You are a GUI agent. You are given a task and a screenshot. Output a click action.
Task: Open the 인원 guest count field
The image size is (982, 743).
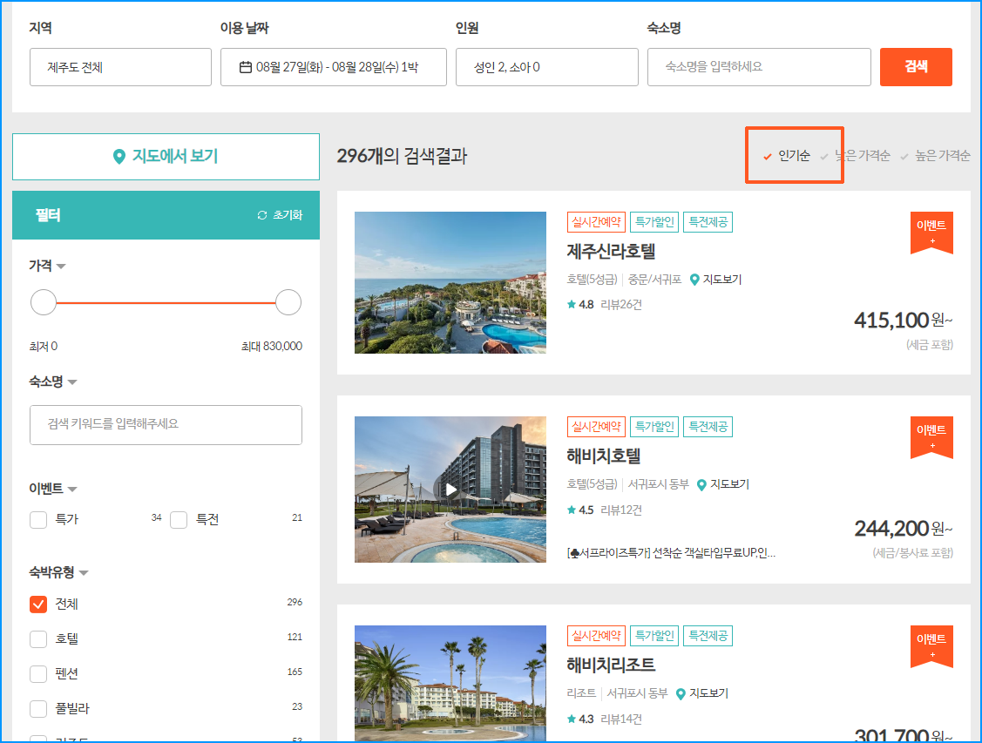click(546, 67)
